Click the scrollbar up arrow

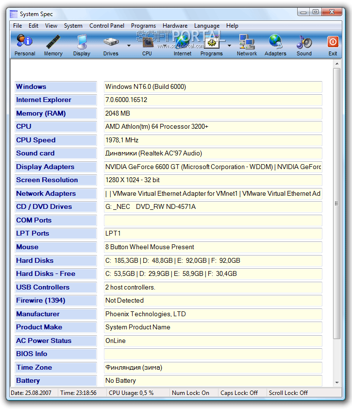(337, 64)
